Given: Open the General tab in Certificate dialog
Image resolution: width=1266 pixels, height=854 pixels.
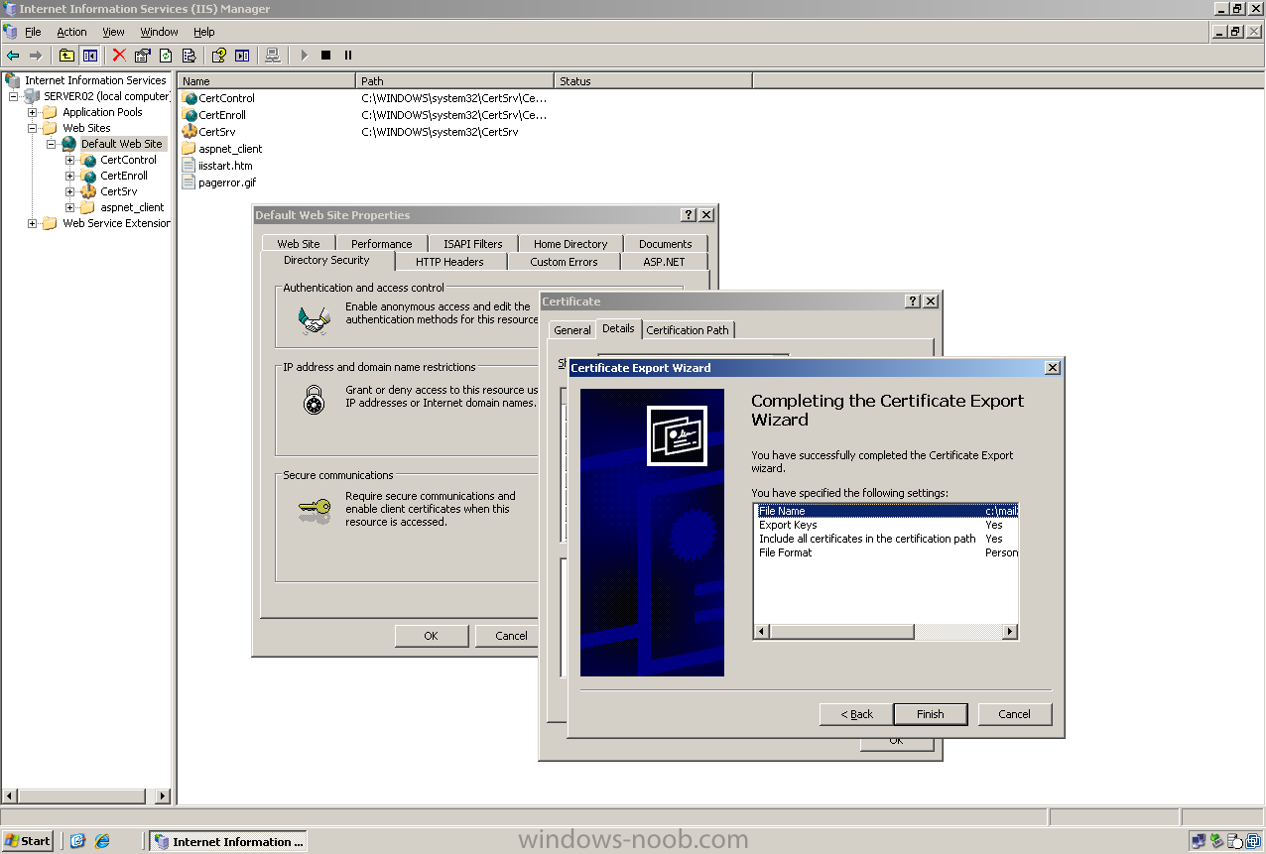Looking at the screenshot, I should [572, 330].
